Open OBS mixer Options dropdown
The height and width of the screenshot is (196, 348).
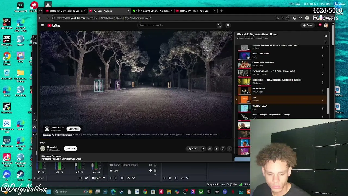click(98, 178)
